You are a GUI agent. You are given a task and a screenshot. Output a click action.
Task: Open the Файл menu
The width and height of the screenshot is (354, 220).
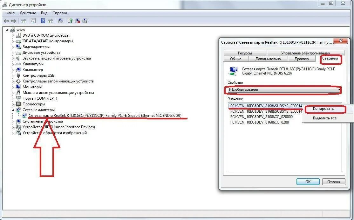point(10,13)
